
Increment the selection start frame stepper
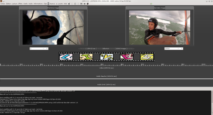point(47,49)
